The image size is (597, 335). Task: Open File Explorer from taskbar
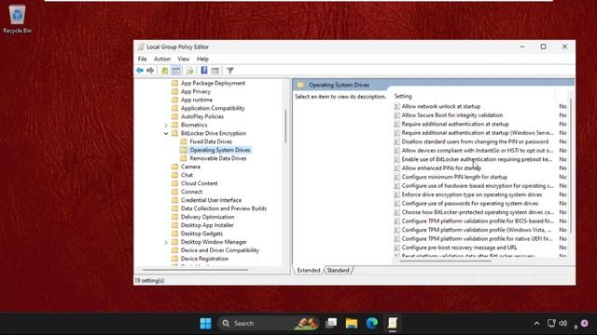(352, 323)
